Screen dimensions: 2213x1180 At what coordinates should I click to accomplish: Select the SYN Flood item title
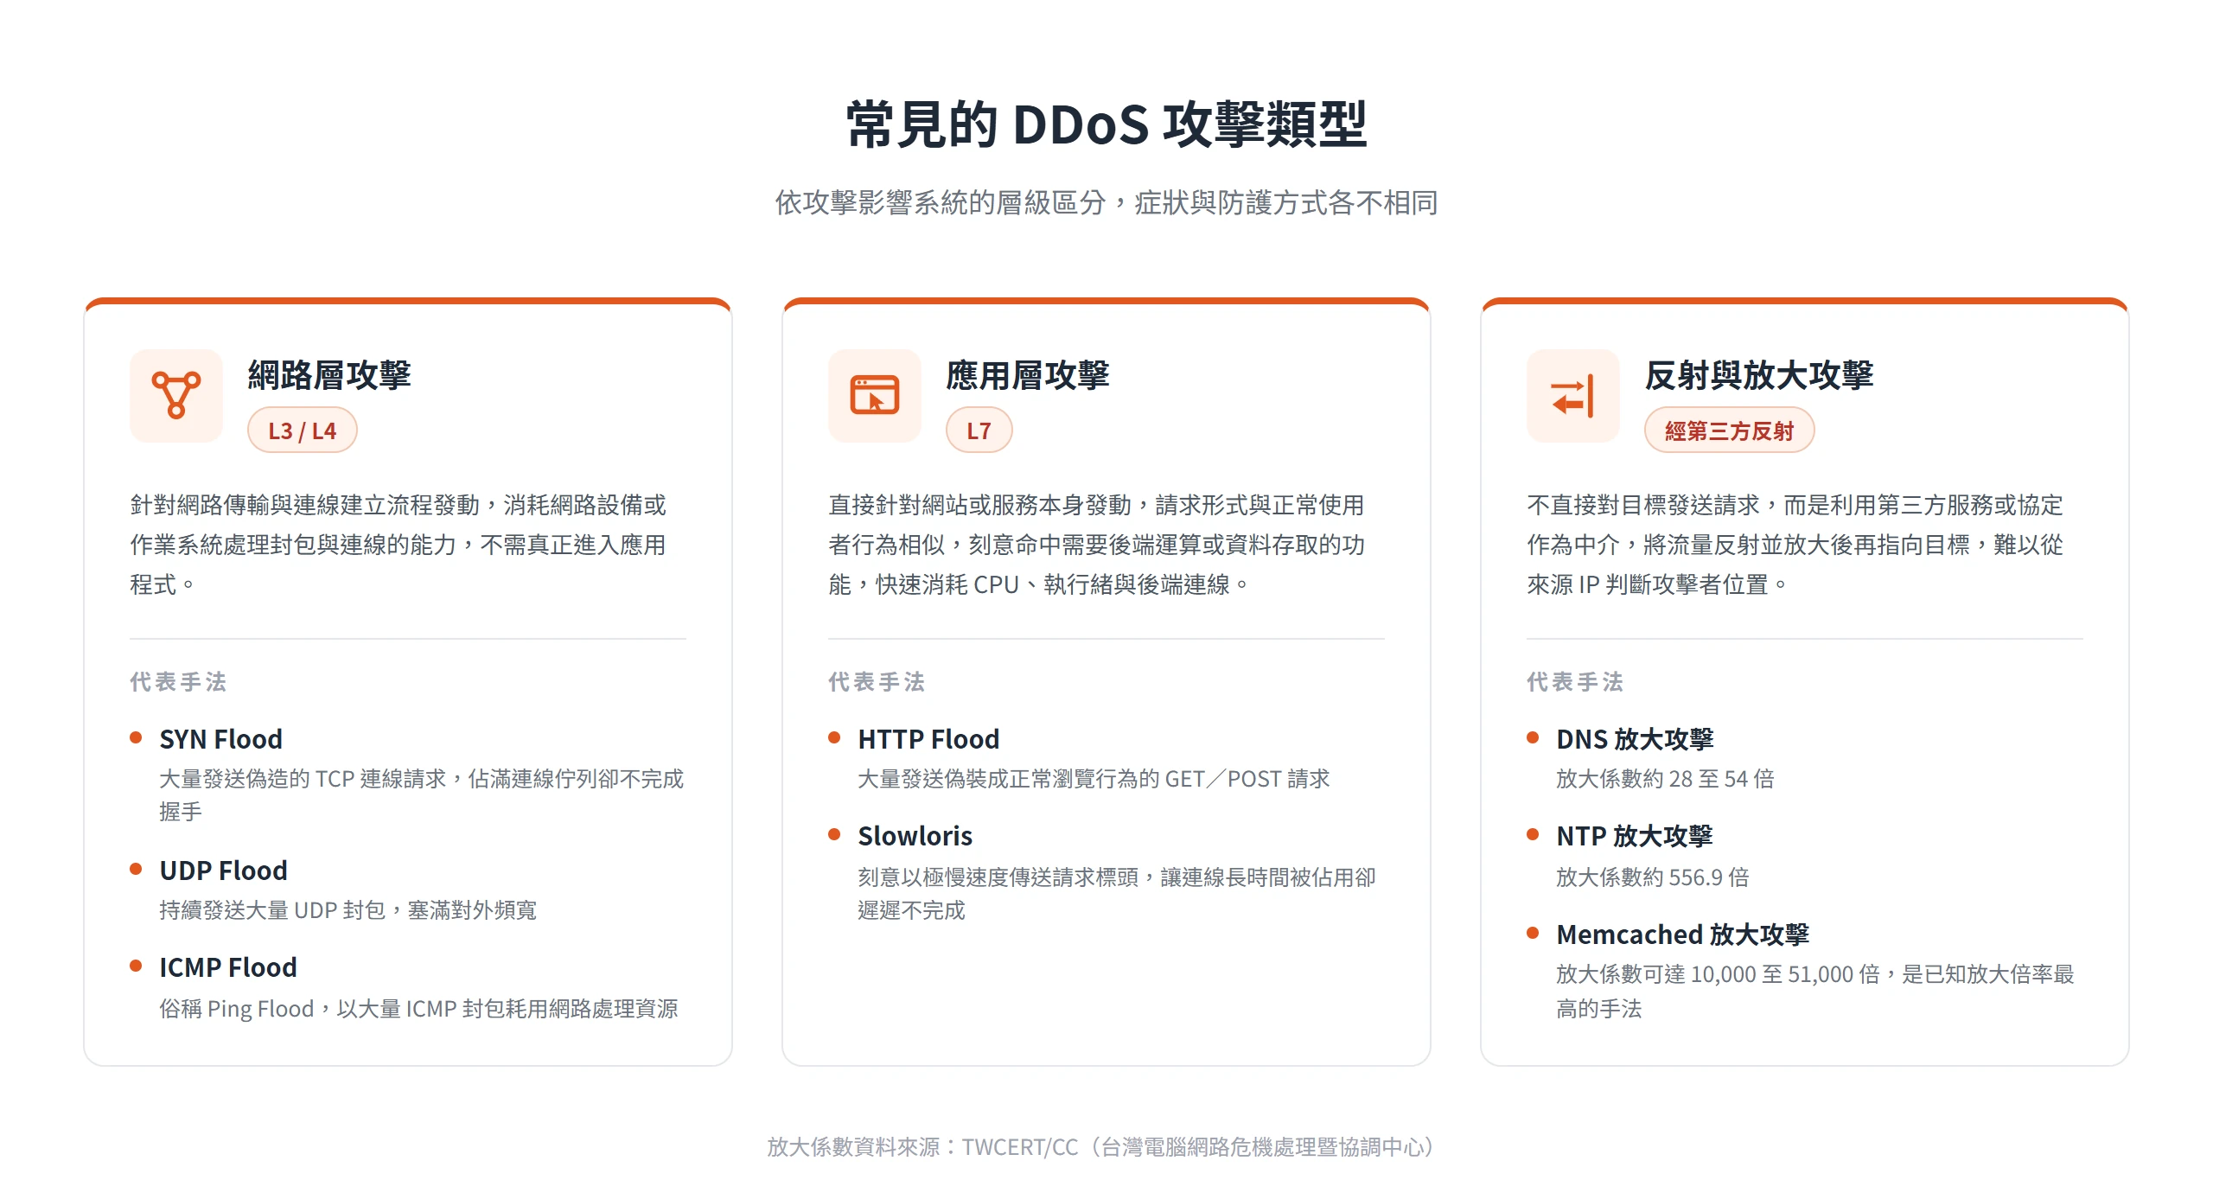pyautogui.click(x=221, y=739)
